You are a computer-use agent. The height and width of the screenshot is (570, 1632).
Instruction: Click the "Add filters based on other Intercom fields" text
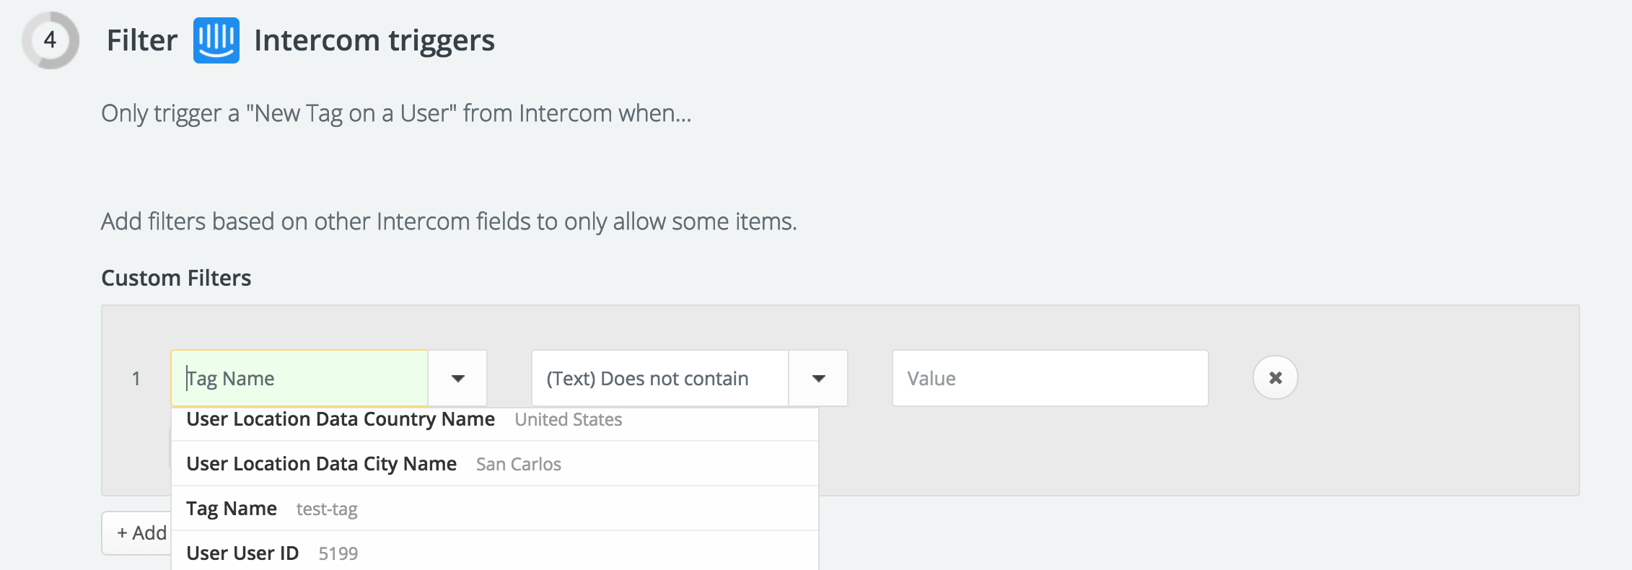tap(449, 222)
